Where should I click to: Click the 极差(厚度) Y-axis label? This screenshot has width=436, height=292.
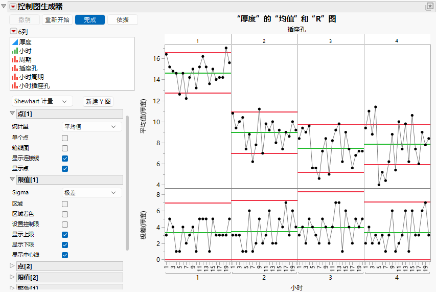tap(143, 225)
